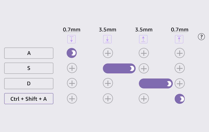The width and height of the screenshot is (209, 132).
Task: Toggle the active Ctrl + Shift + A binding
Action: point(179,99)
